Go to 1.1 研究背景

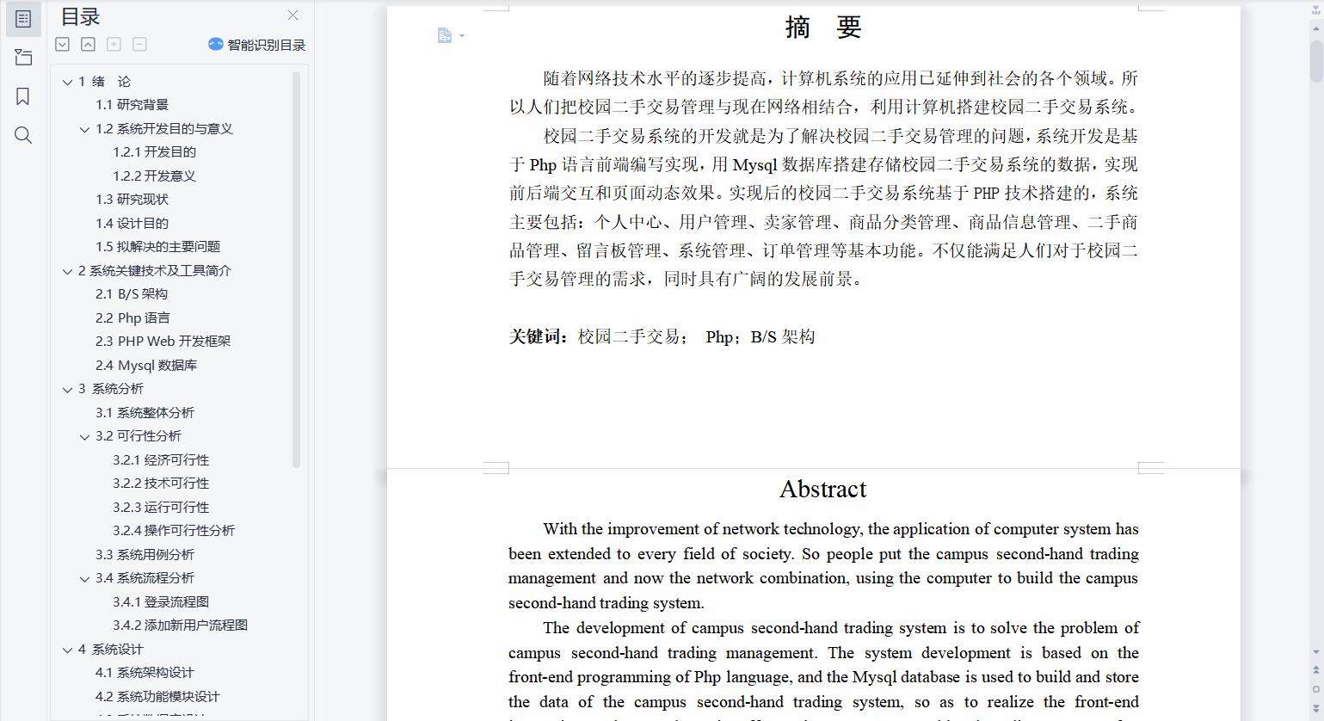point(132,105)
